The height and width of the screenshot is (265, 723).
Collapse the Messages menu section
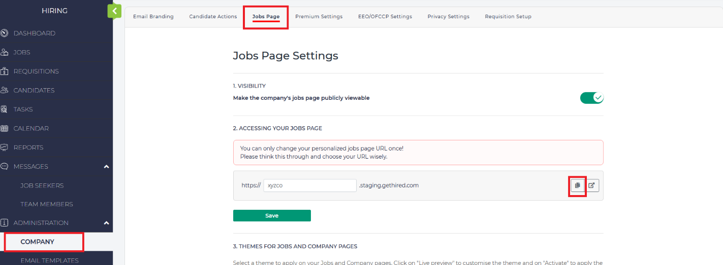[106, 167]
